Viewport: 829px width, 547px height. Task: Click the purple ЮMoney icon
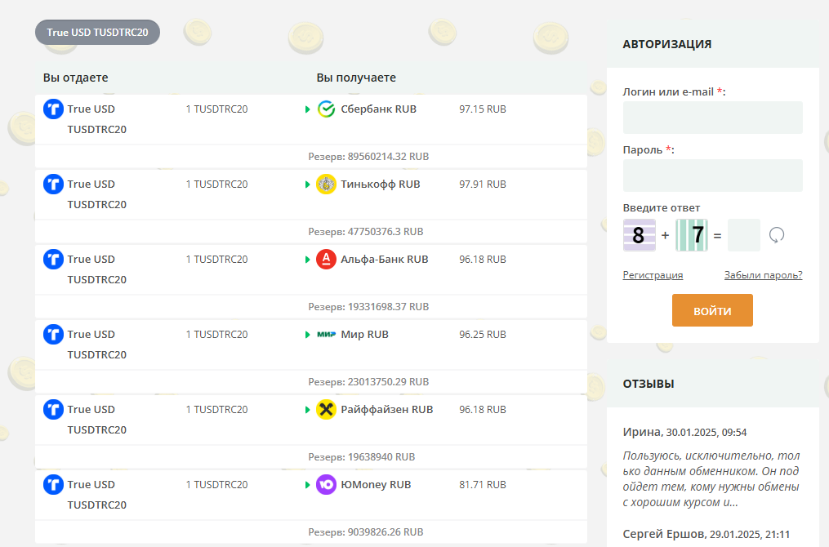coord(326,484)
